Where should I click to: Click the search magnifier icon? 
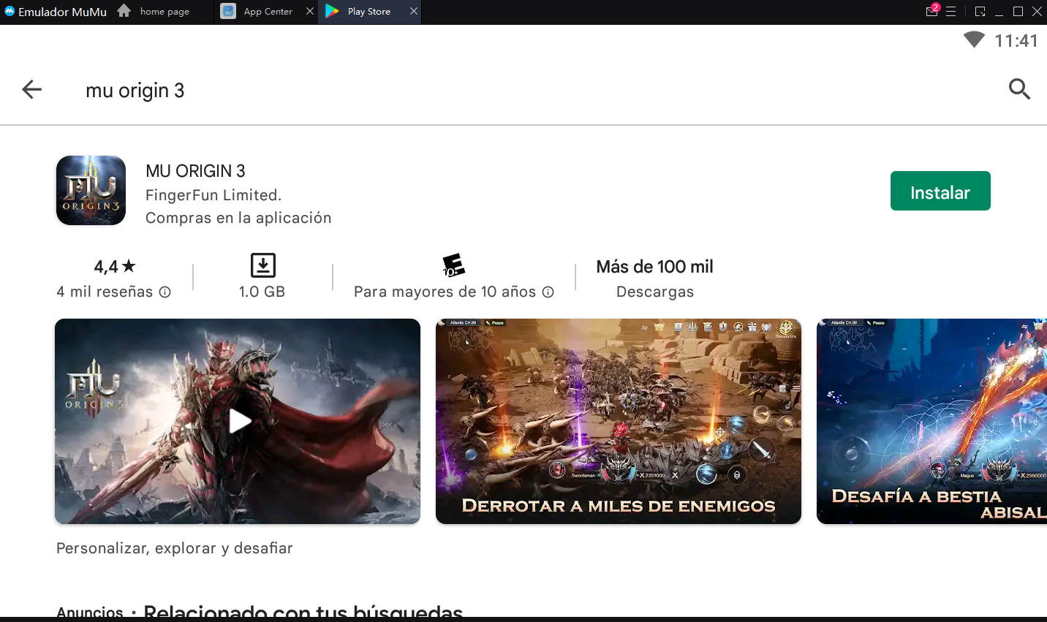[x=1019, y=89]
